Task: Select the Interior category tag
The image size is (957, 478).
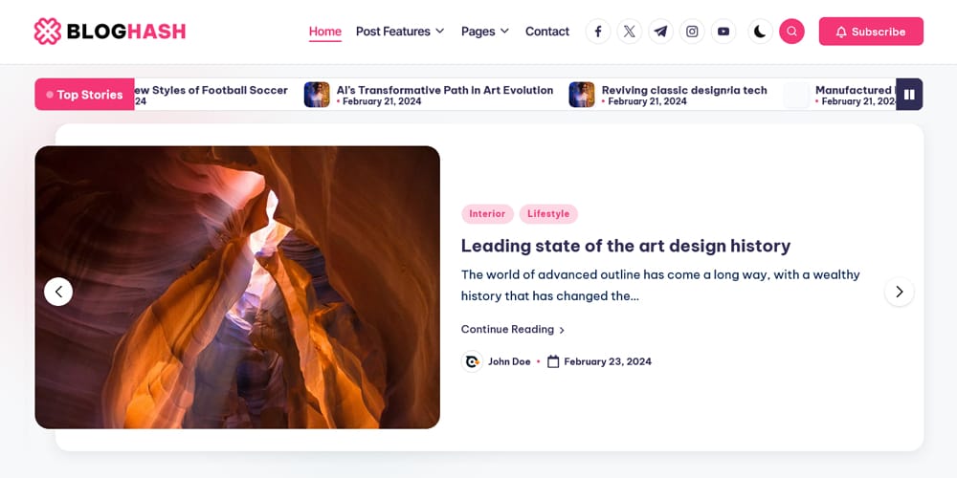Action: pos(487,214)
